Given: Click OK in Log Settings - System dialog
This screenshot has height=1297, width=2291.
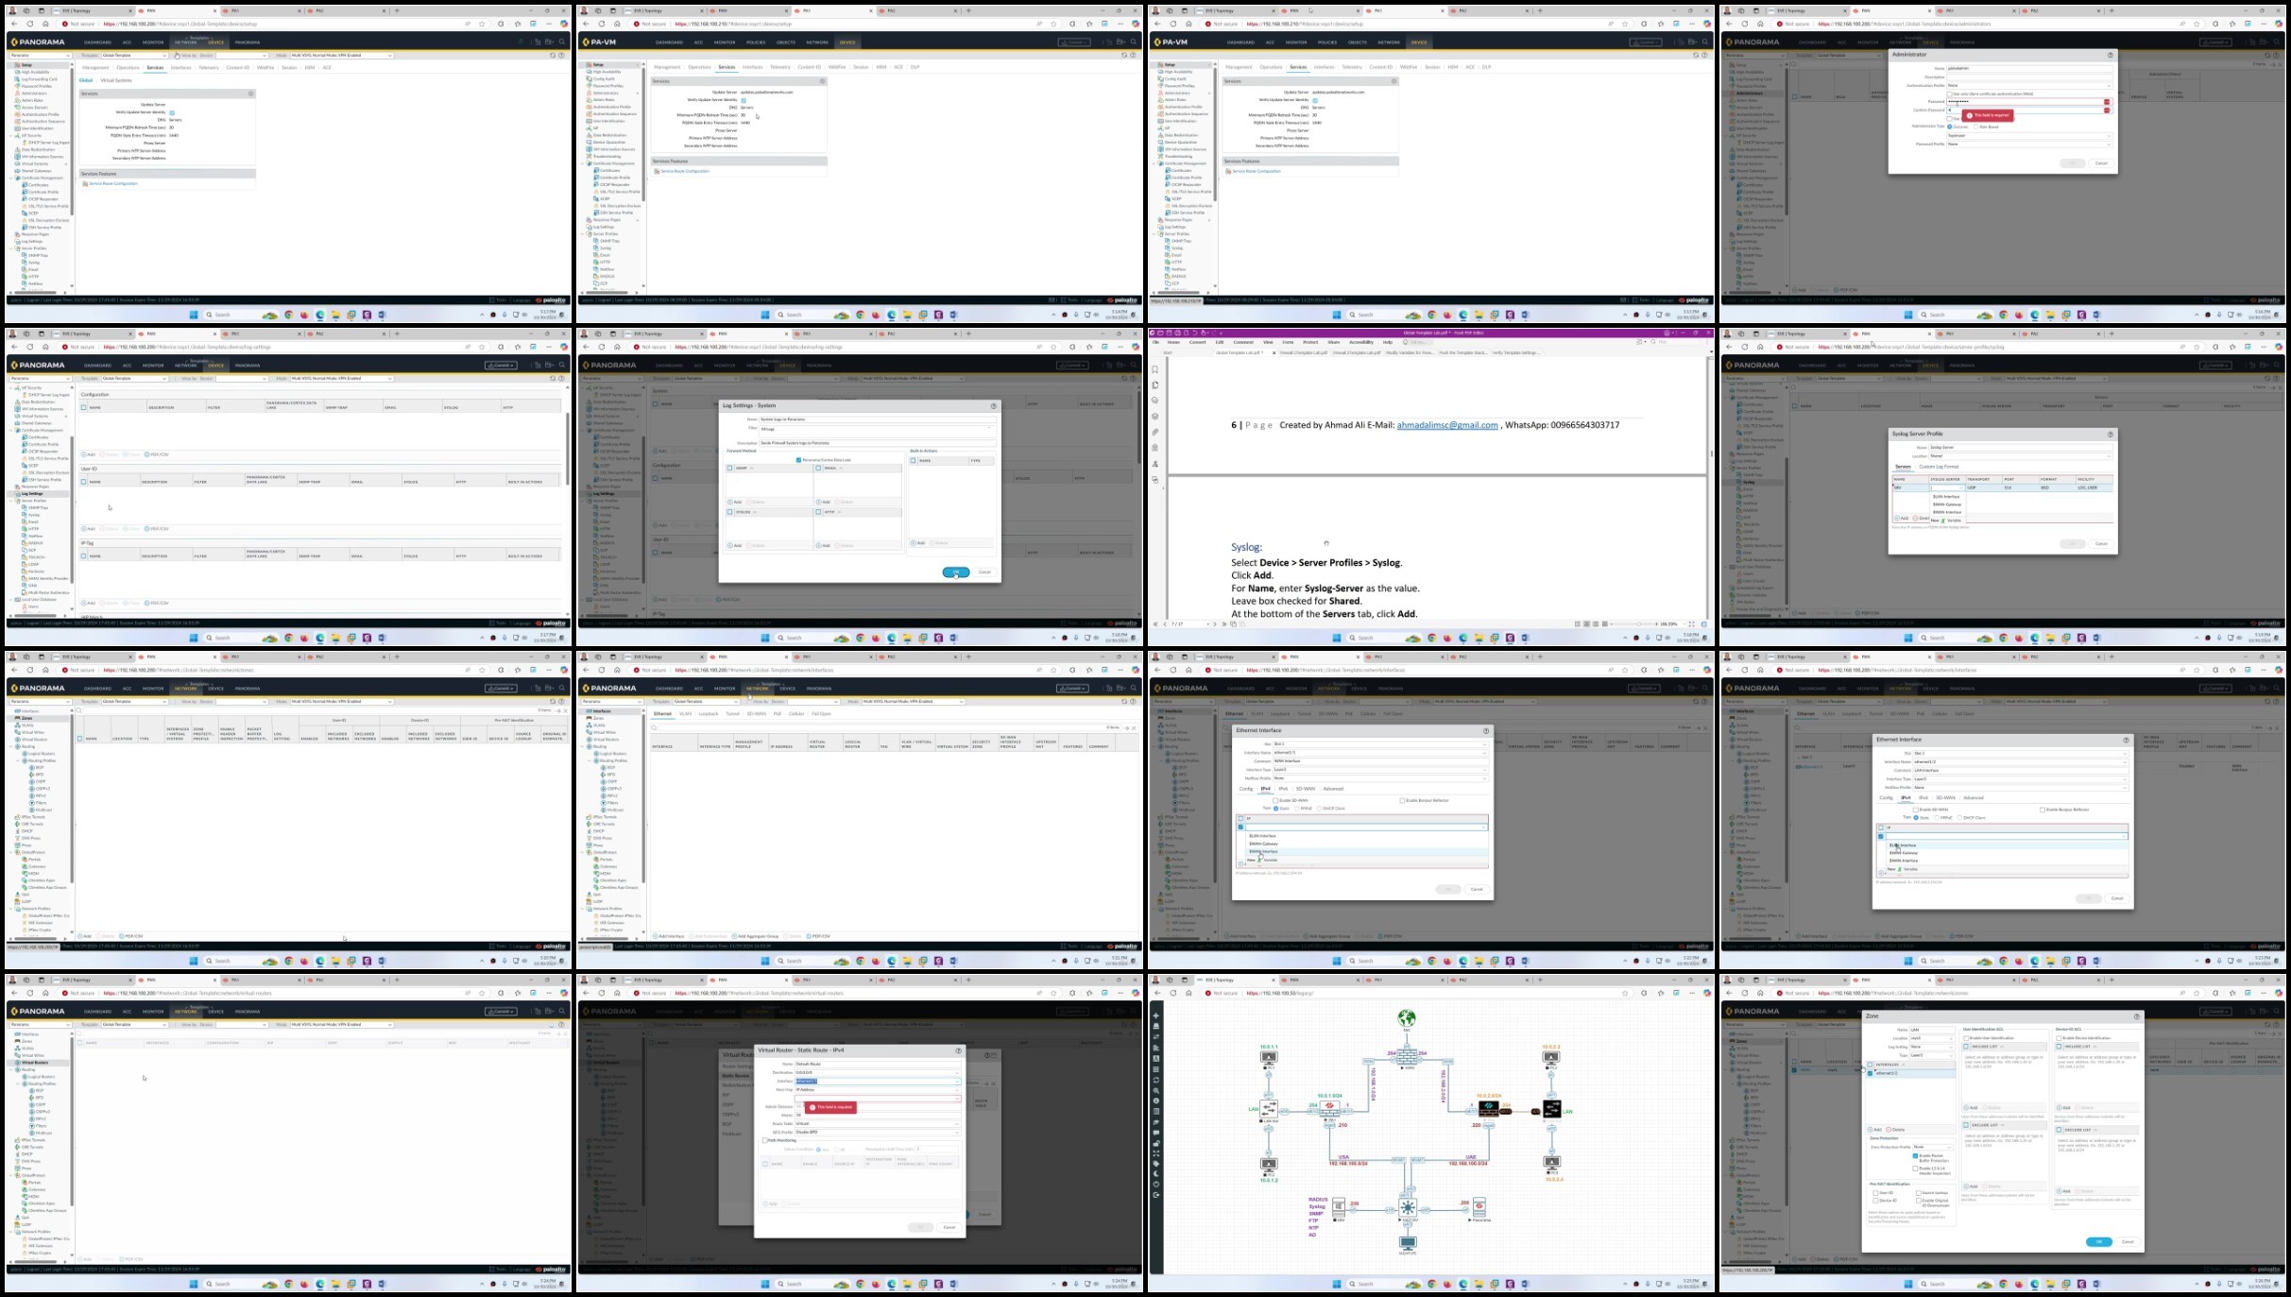Looking at the screenshot, I should point(956,572).
